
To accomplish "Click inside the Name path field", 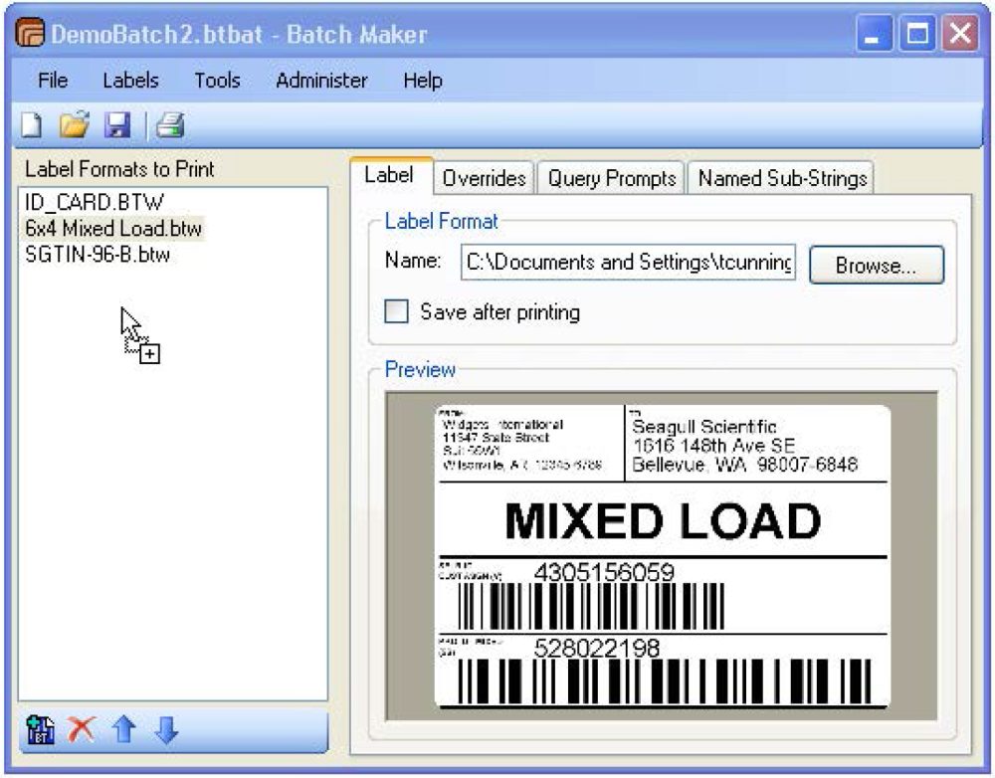I will [627, 263].
